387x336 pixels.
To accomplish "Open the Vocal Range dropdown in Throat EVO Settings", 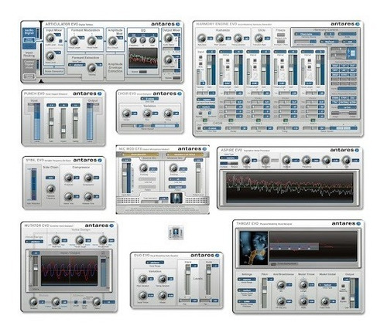I will click(x=246, y=280).
